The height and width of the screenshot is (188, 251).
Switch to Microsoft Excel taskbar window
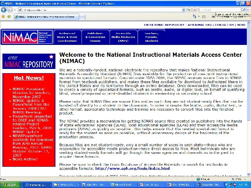(x=123, y=185)
